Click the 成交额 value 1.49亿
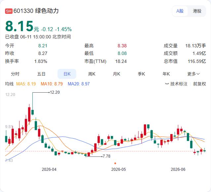211x192 pixels. tap(199, 53)
